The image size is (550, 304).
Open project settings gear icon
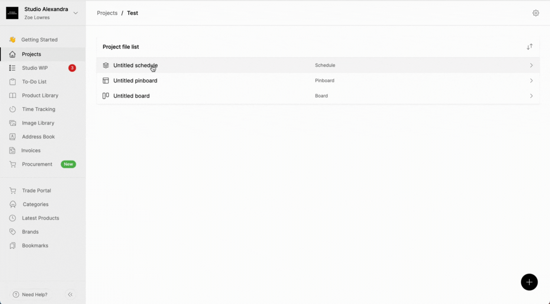pos(535,13)
